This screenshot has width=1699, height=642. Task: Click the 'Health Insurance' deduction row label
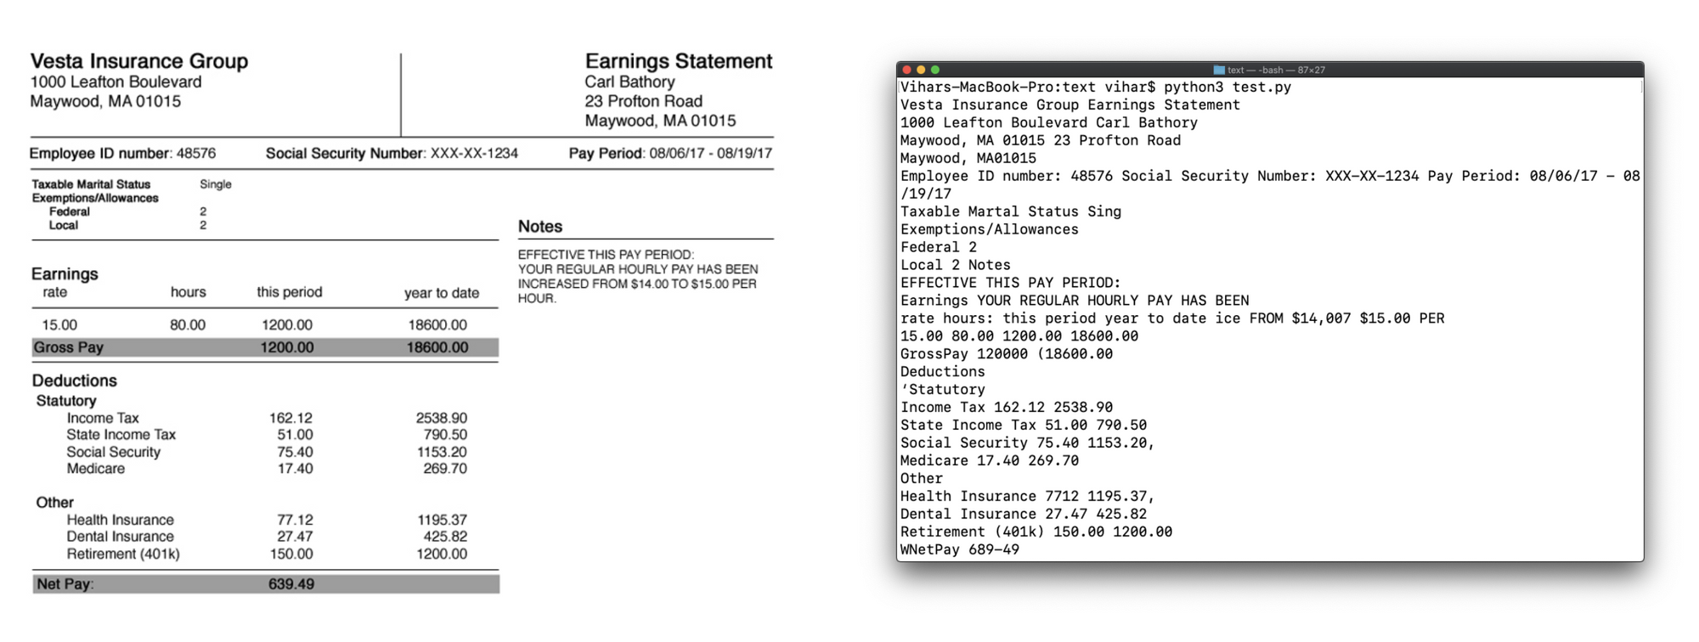tap(121, 520)
